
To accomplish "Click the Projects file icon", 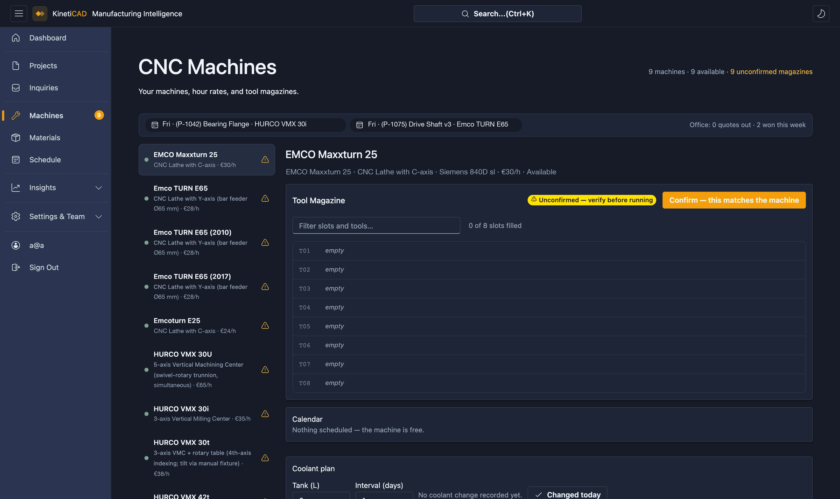I will tap(16, 65).
